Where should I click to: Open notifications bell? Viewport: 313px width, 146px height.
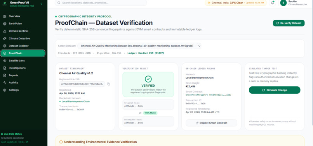point(273,3)
